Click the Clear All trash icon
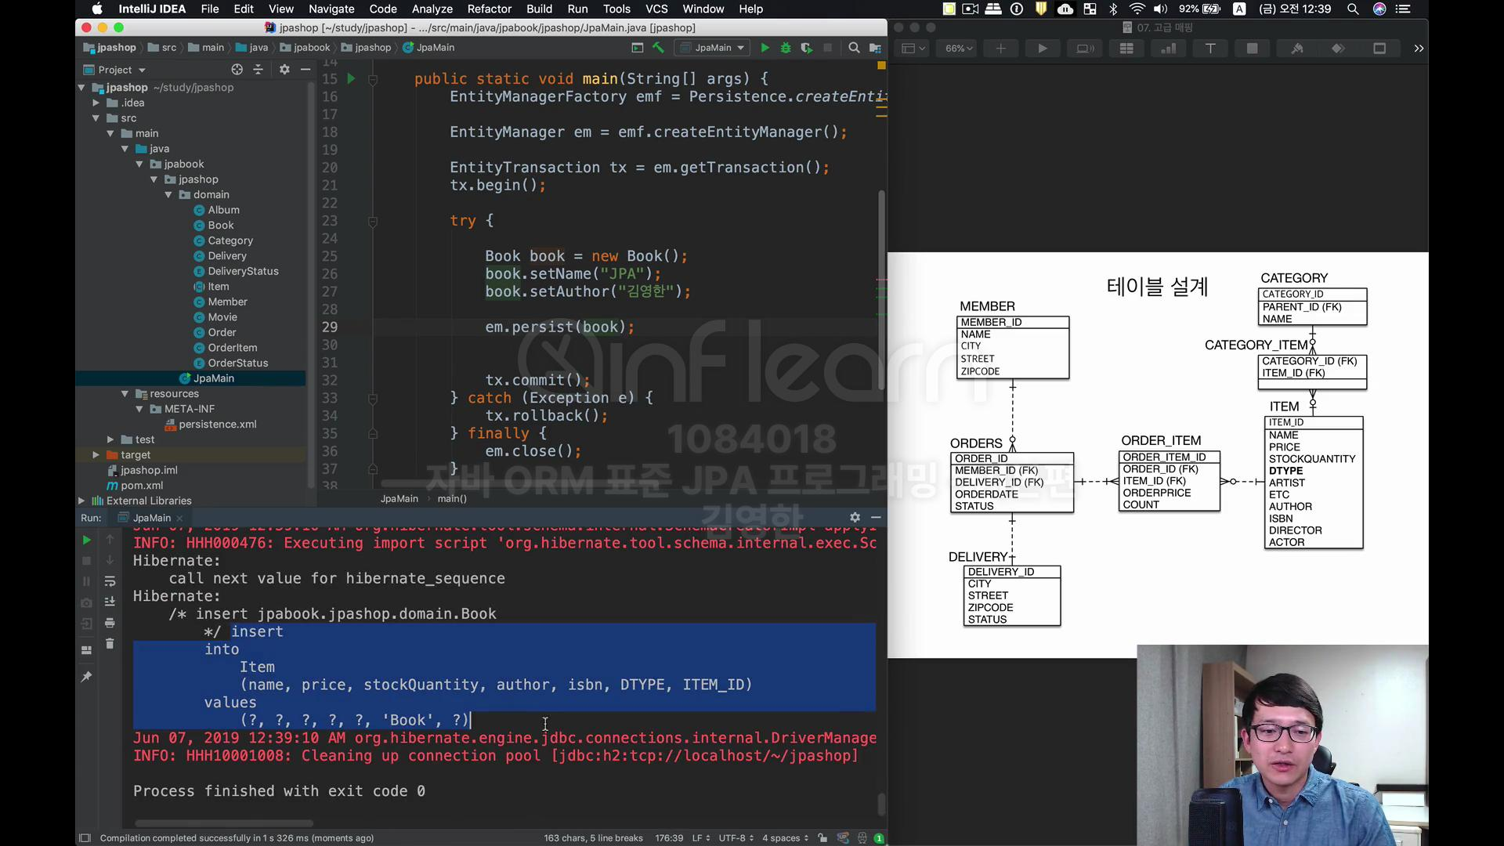This screenshot has width=1504, height=846. click(x=110, y=644)
